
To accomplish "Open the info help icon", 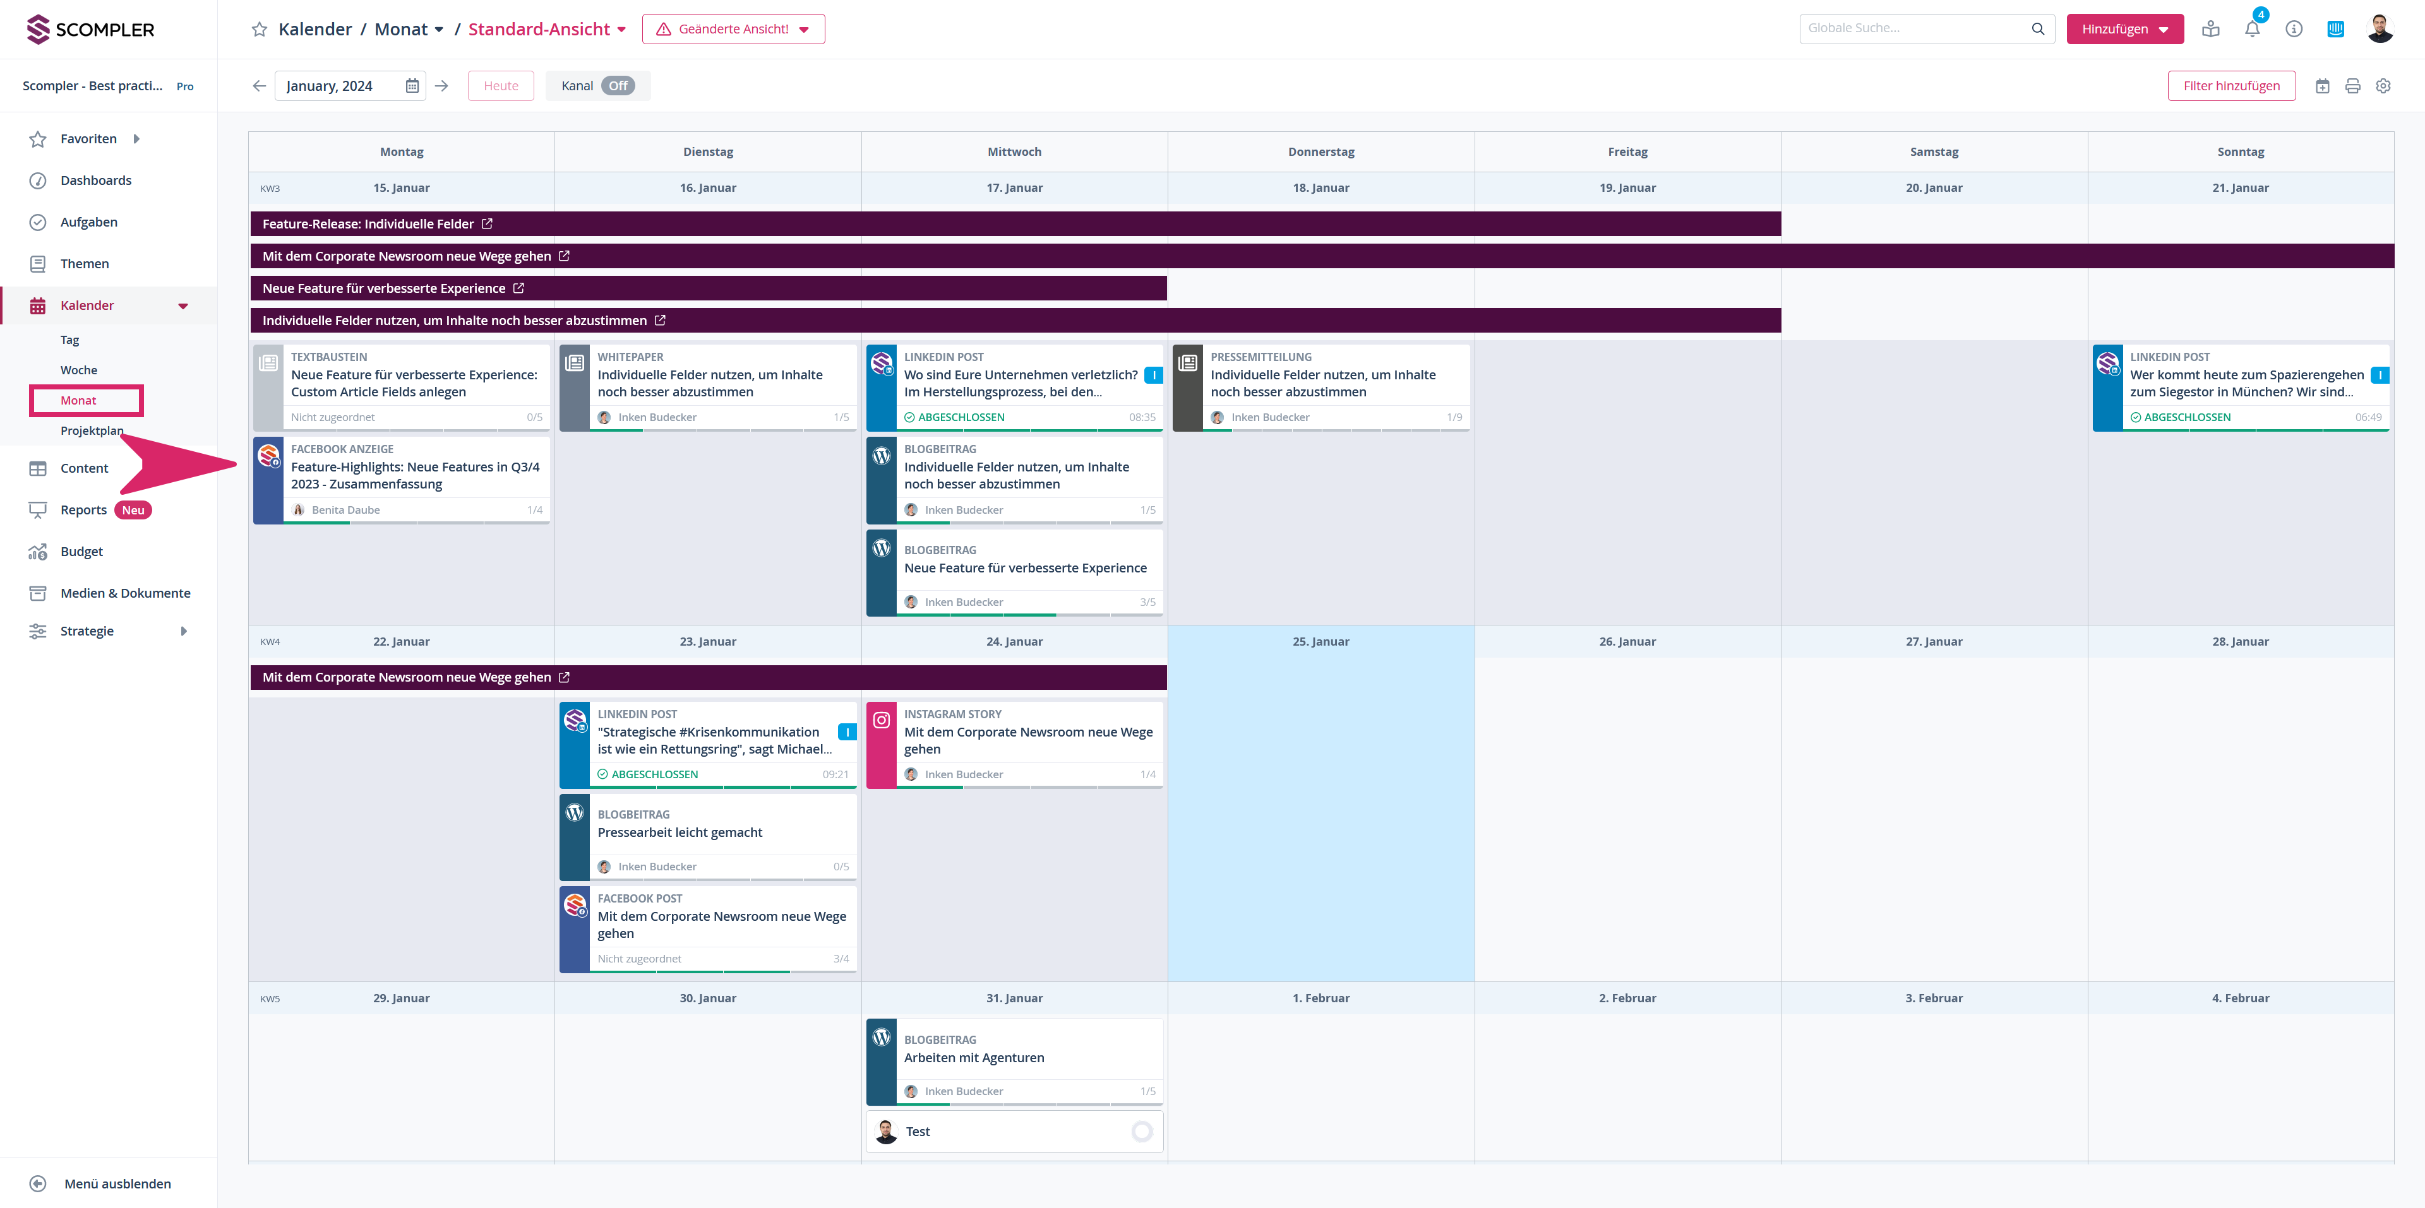I will tap(2293, 29).
